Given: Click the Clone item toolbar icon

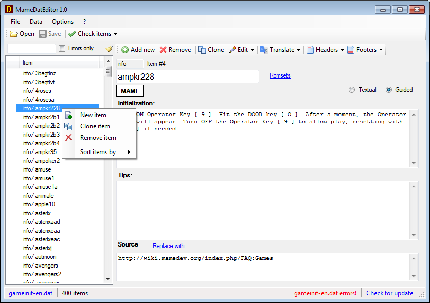Looking at the screenshot, I should point(202,50).
